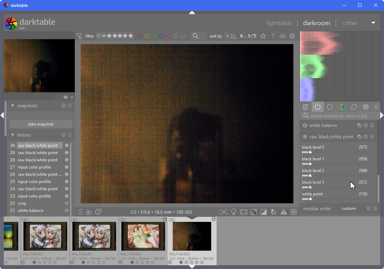Open the color assessment lightbulb icon
Screen dimensions: 384x269
point(234,212)
